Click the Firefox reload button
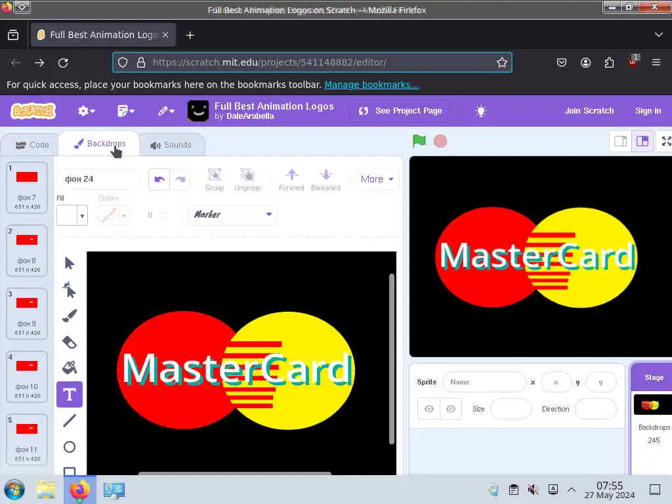 click(63, 62)
